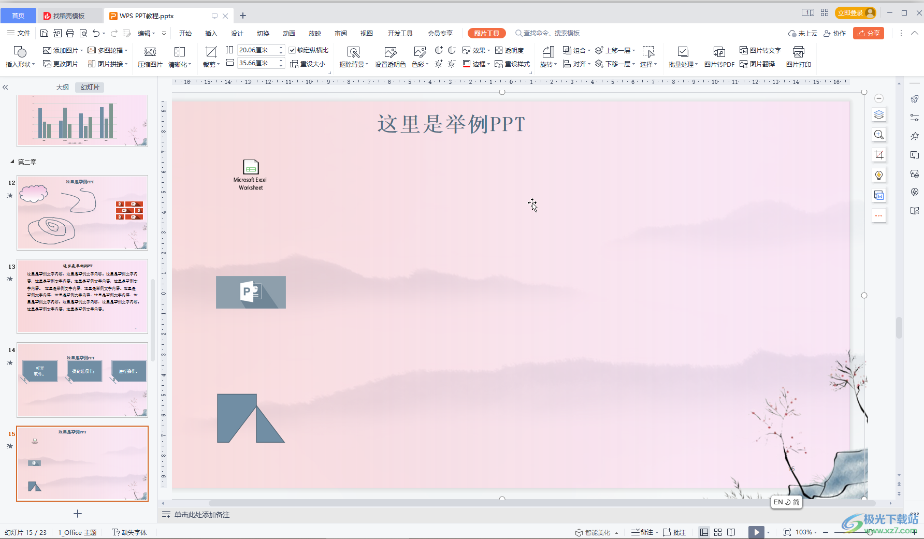Open the Align (对齐) dropdown
924x539 pixels.
[576, 64]
